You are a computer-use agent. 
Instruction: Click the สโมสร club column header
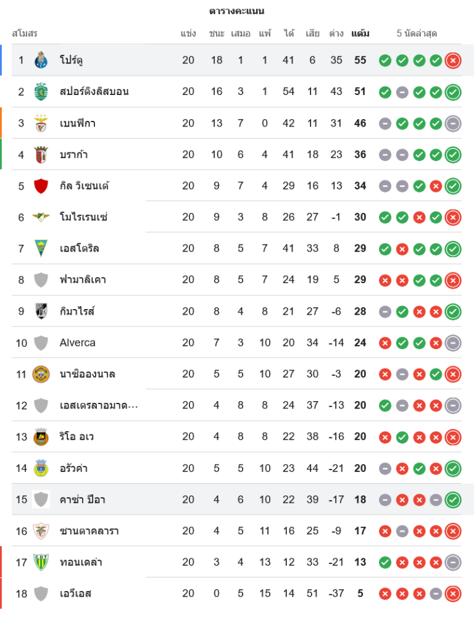[x=25, y=33]
